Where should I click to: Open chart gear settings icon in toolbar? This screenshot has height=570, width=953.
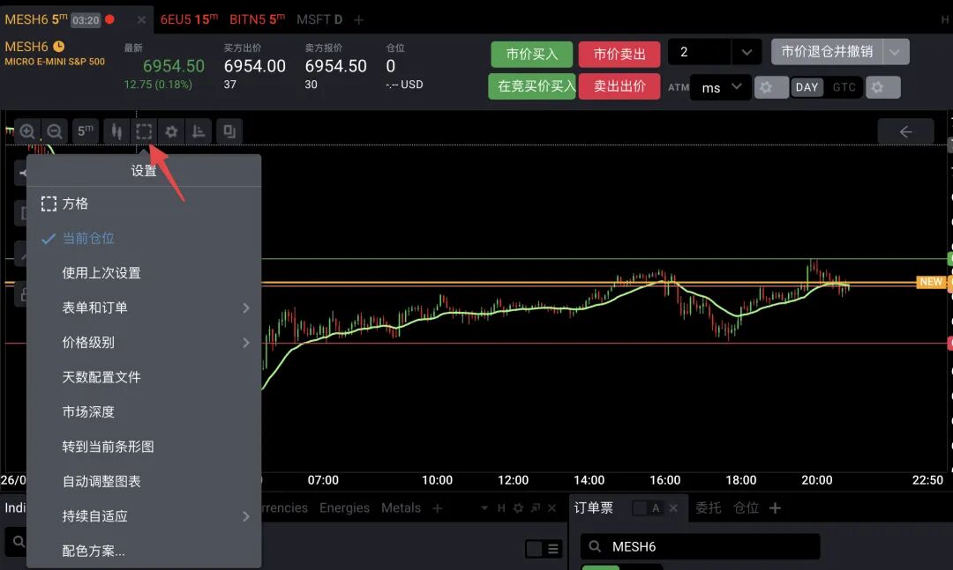171,132
